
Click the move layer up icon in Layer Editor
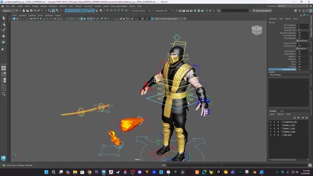coord(295,118)
